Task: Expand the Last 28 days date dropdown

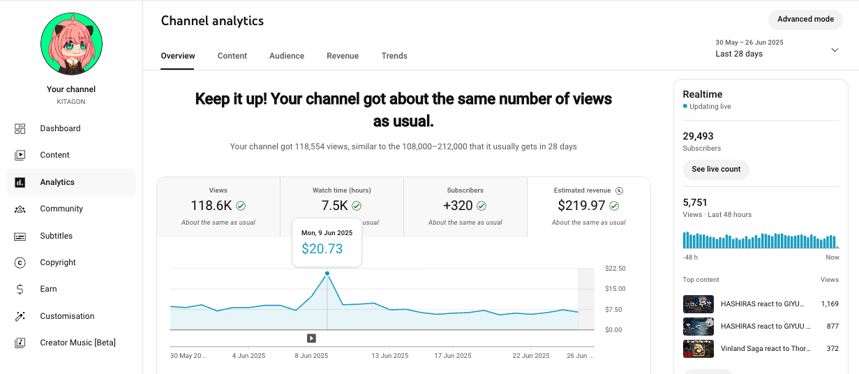Action: click(x=835, y=50)
